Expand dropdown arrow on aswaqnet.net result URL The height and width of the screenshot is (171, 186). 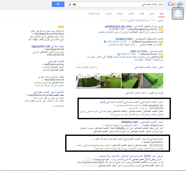pyautogui.click(x=115, y=105)
